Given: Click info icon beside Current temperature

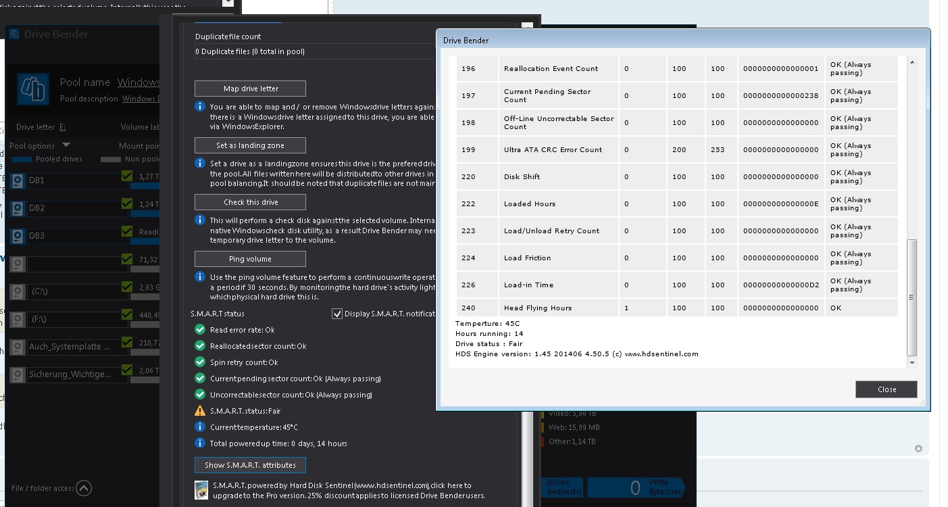Looking at the screenshot, I should tap(200, 427).
